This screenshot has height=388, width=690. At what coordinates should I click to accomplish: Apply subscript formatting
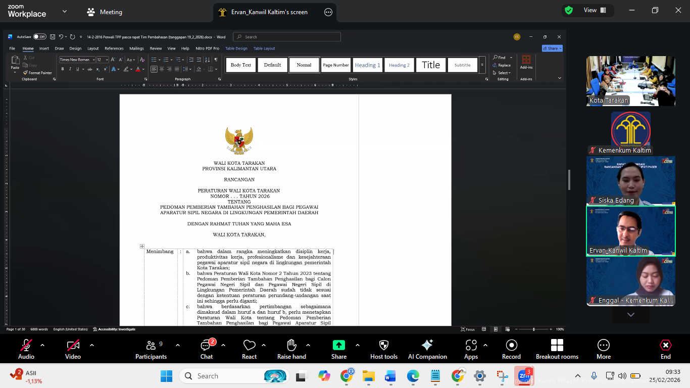(x=97, y=69)
